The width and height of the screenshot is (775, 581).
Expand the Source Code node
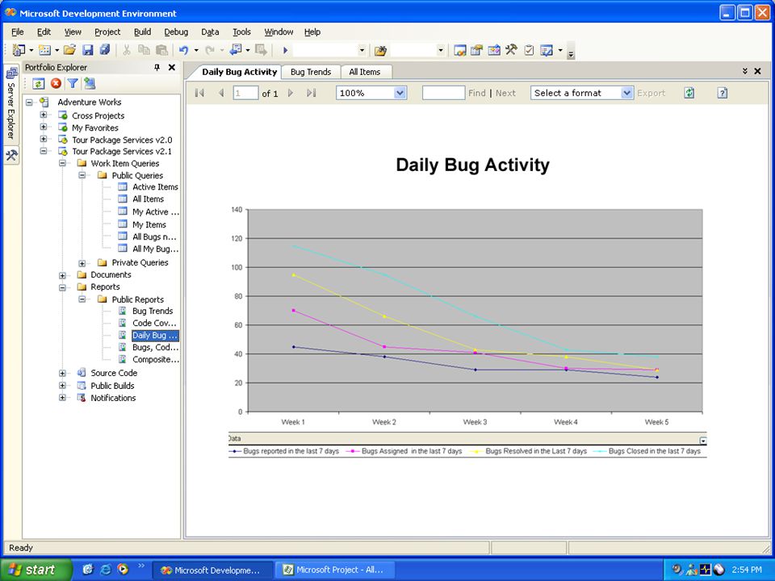coord(62,373)
